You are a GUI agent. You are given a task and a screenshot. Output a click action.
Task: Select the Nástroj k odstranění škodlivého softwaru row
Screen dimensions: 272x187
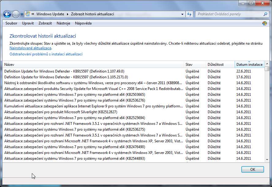tap(134, 83)
